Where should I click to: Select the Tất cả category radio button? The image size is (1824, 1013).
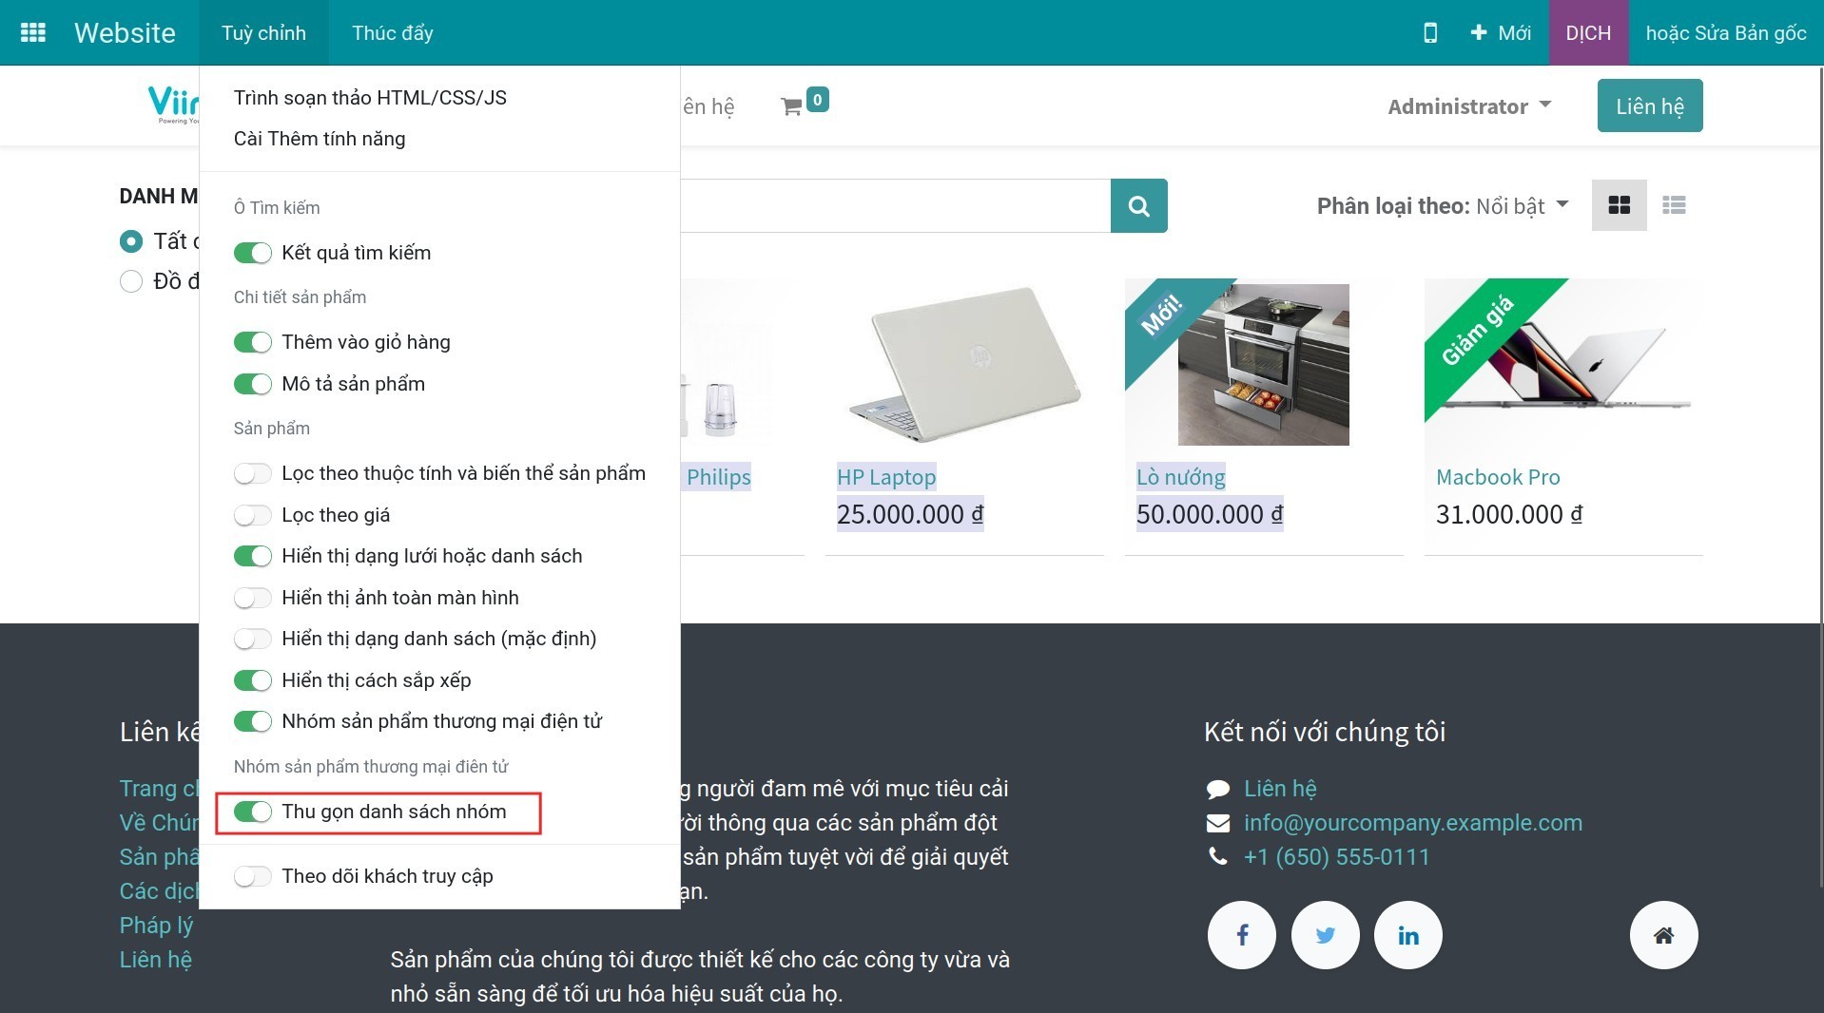[131, 241]
